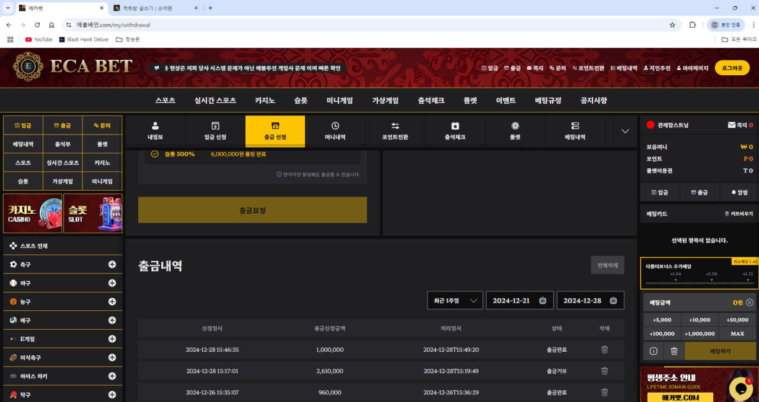Expand the 축구 sports category
759x402 pixels.
coord(112,265)
